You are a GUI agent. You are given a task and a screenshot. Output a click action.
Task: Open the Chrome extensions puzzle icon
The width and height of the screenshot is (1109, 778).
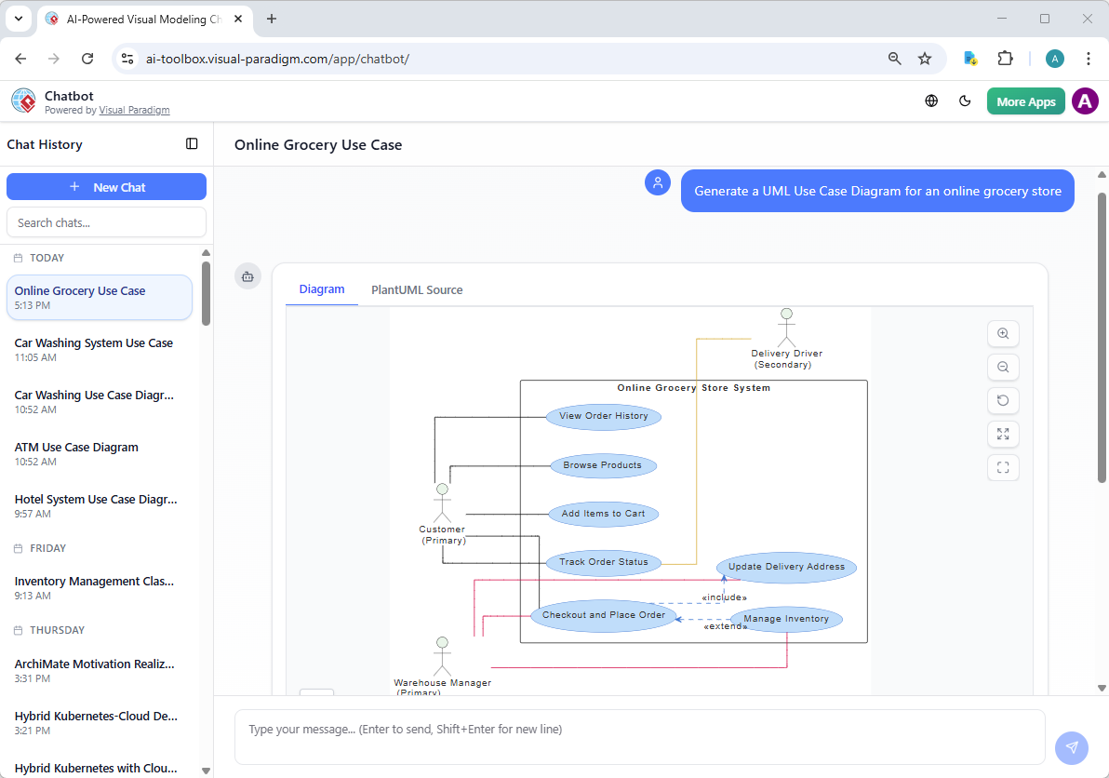(1005, 58)
